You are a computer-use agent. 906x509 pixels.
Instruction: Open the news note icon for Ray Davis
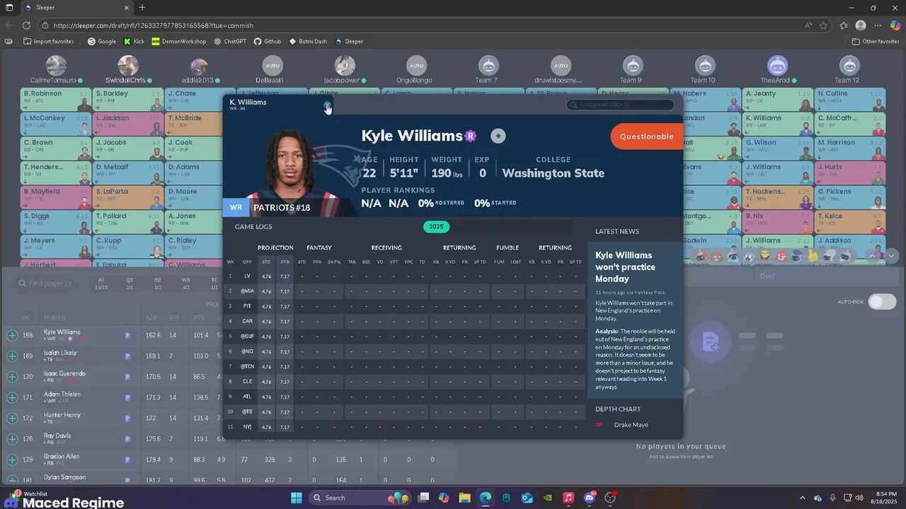[x=128, y=439]
